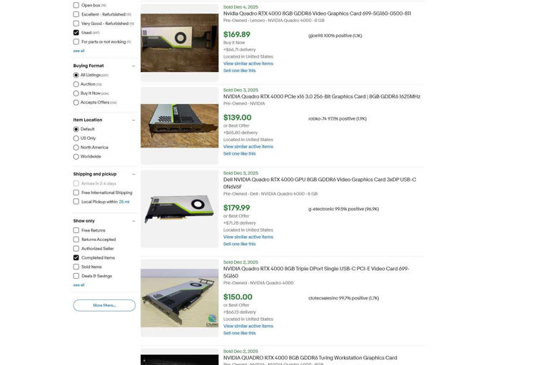Open the $150.00 clutecsalesinc listing image
This screenshot has height=365, width=548.
[180, 298]
